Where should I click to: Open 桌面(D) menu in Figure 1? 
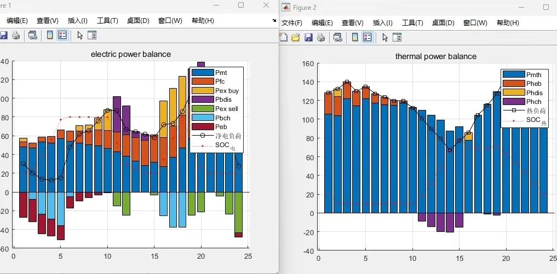[138, 21]
